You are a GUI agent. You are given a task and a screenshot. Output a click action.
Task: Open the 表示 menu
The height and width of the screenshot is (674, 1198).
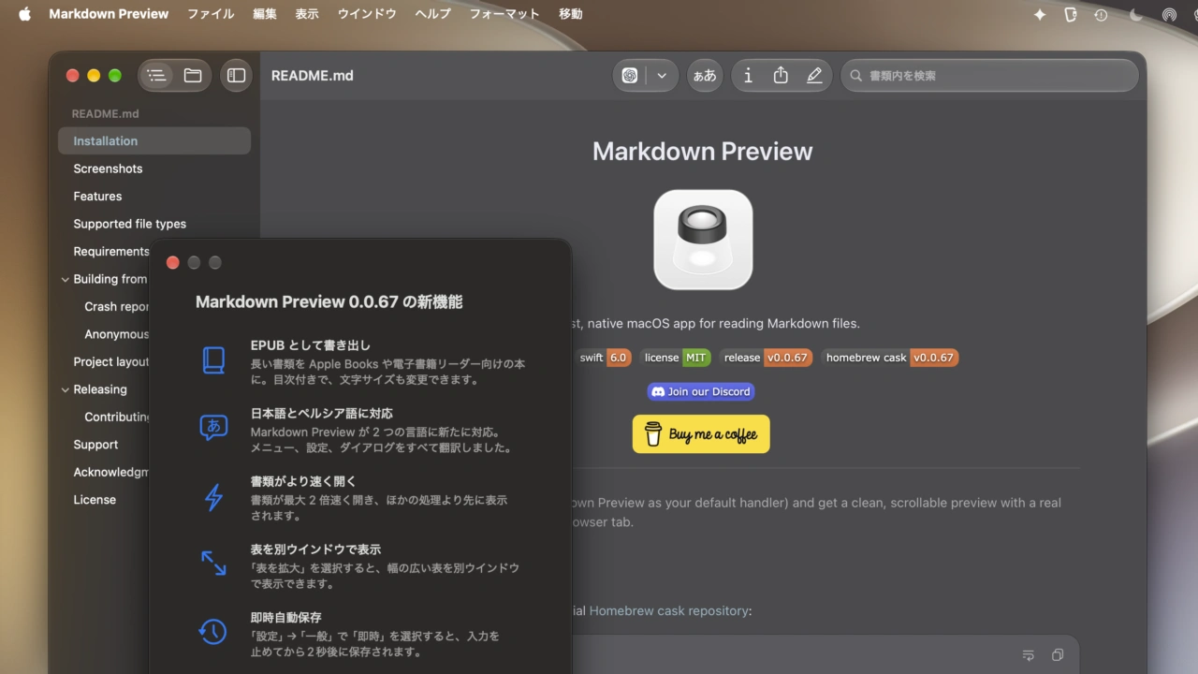(x=307, y=14)
